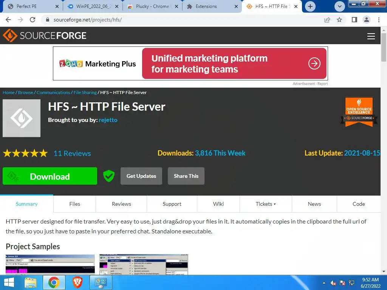Switch to the Plucky - Chrome tab
Screen dimensions: 387x290
click(152, 6)
